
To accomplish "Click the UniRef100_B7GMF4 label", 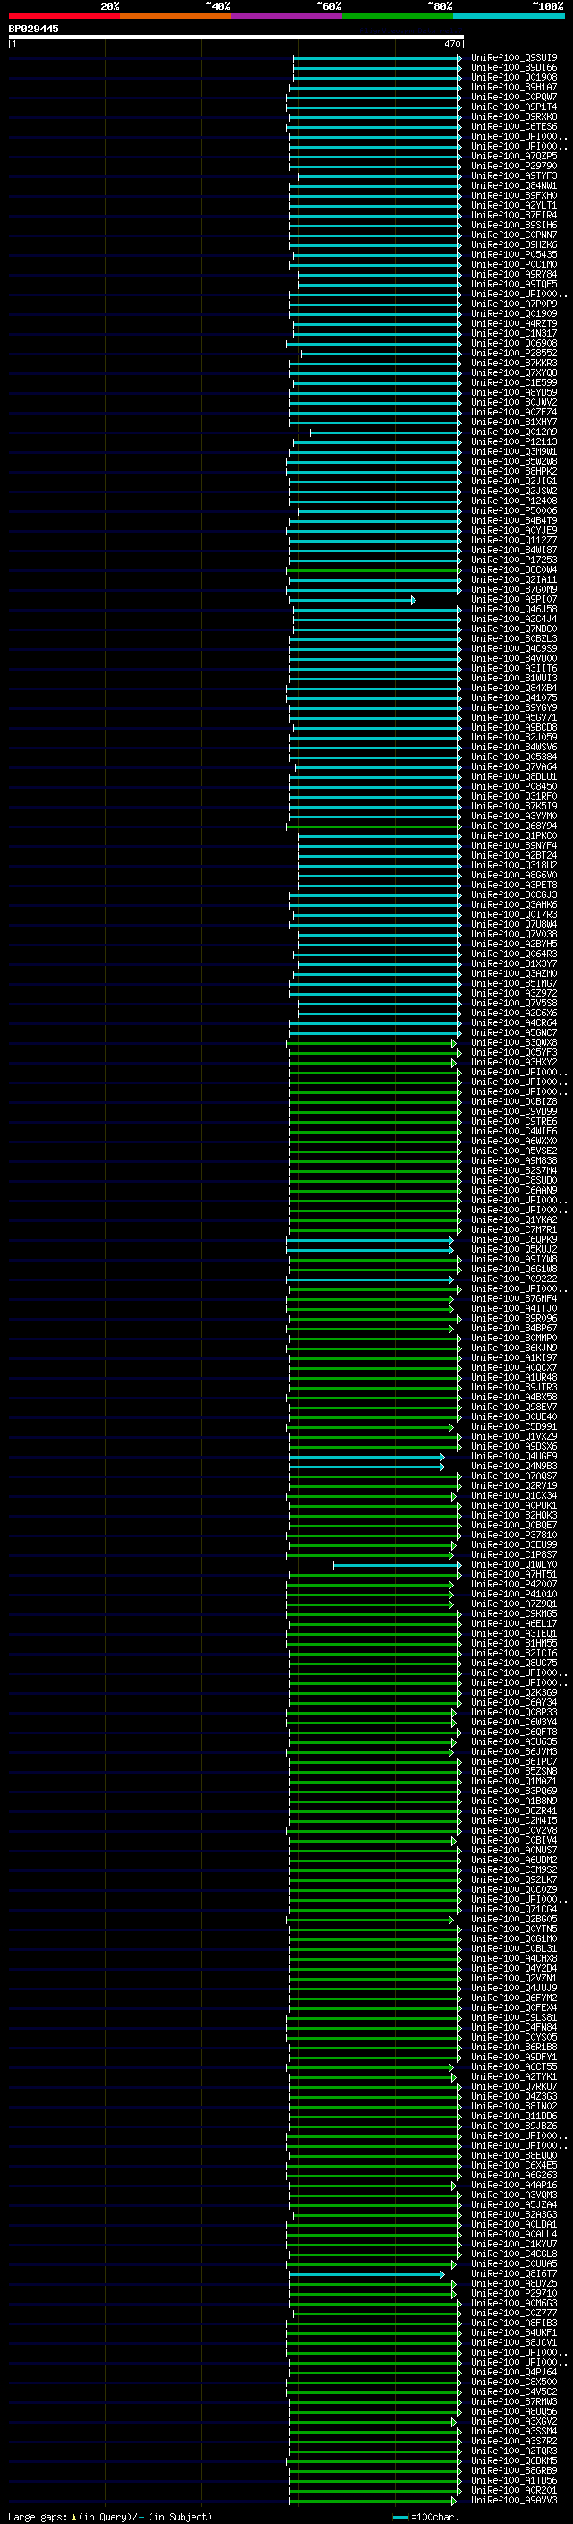I will [x=513, y=1299].
